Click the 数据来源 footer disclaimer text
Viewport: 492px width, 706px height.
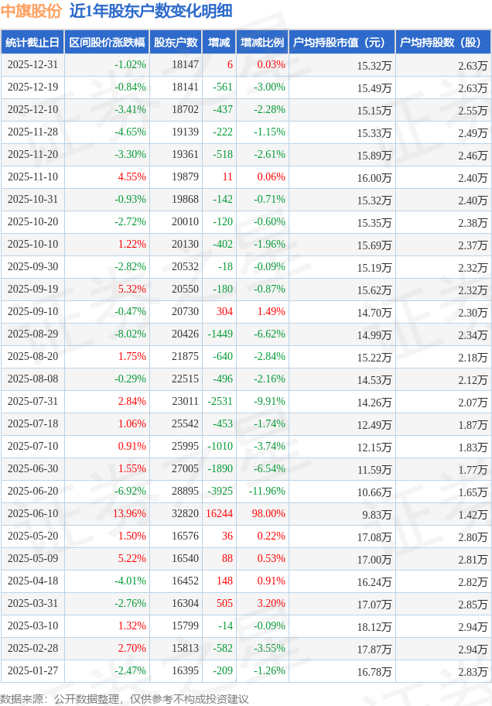click(125, 698)
